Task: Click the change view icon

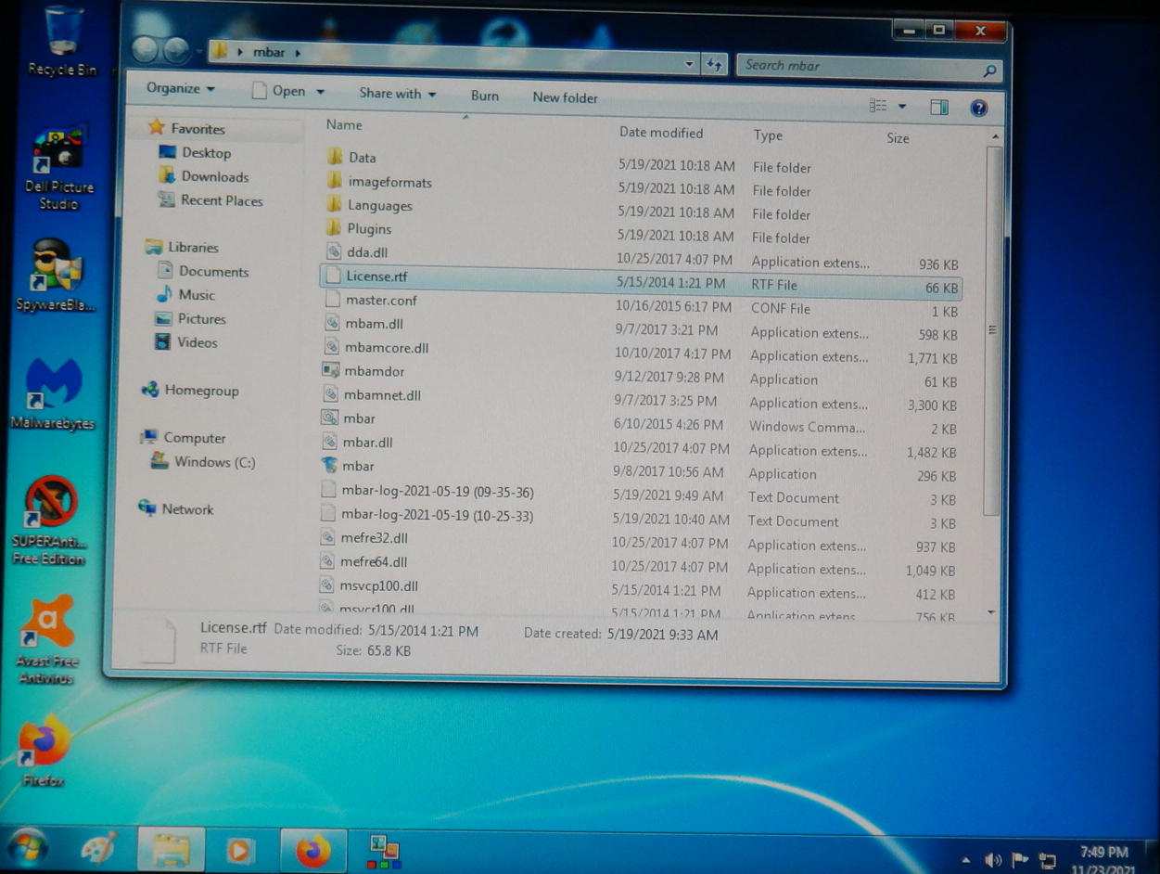Action: (x=877, y=106)
